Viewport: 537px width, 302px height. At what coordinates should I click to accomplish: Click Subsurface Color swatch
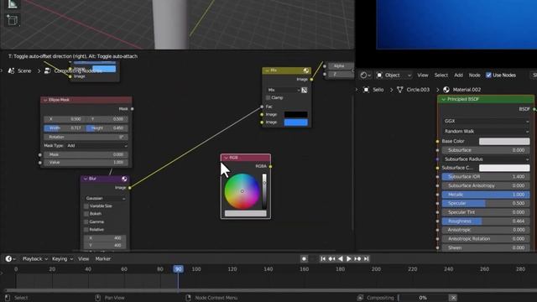tap(504, 168)
